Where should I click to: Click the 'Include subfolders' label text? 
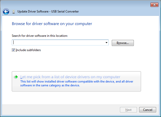(28, 50)
